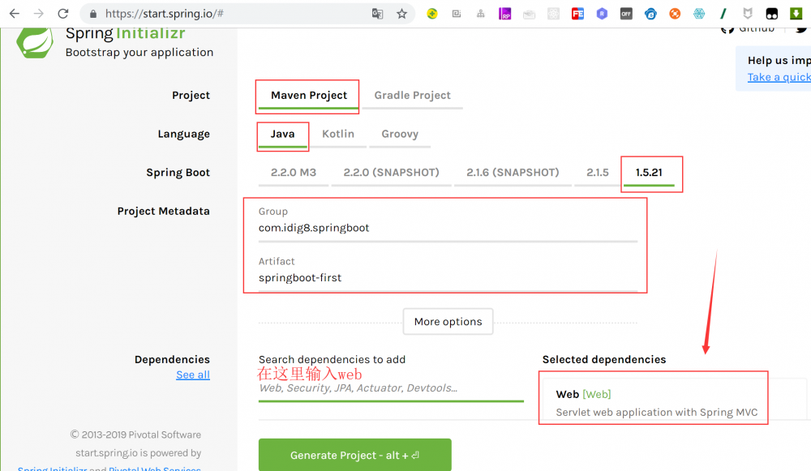The image size is (811, 471).
Task: Go back with the browser back arrow
Action: (14, 14)
